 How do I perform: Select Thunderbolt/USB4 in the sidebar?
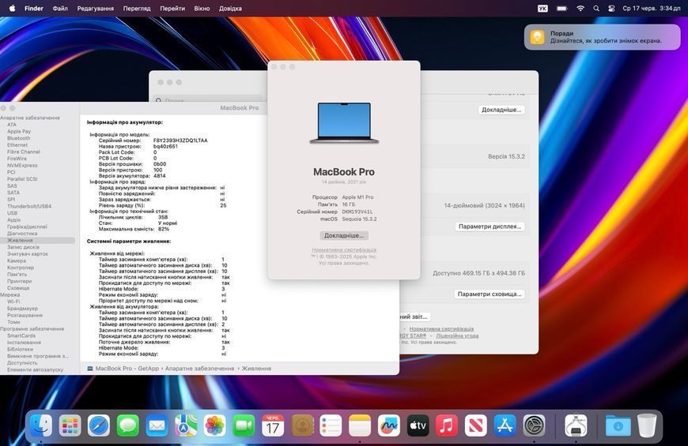(29, 206)
